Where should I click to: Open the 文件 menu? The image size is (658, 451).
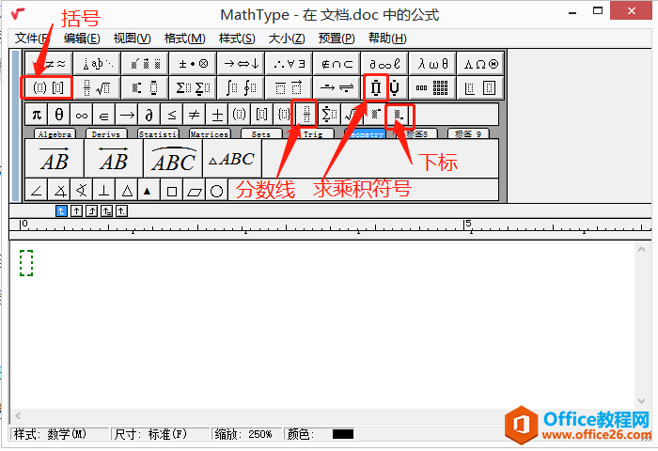pyautogui.click(x=33, y=39)
